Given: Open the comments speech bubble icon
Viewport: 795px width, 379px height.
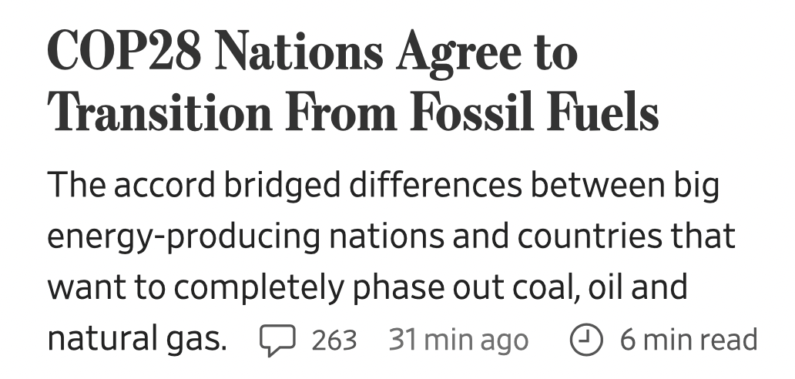Looking at the screenshot, I should point(277,340).
